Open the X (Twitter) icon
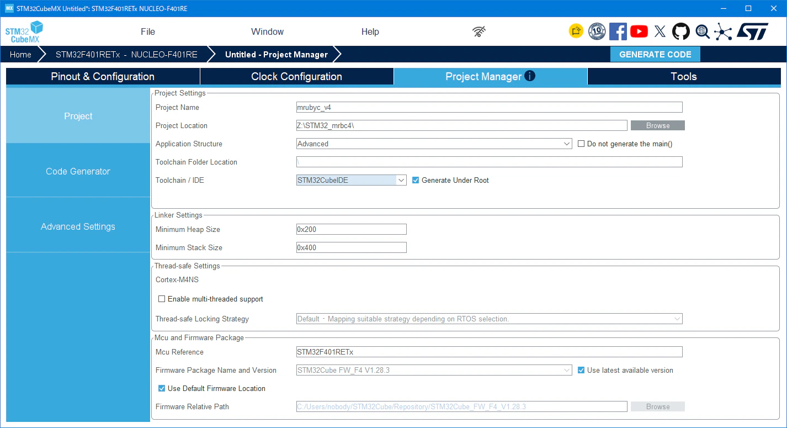This screenshot has width=787, height=428. (660, 31)
